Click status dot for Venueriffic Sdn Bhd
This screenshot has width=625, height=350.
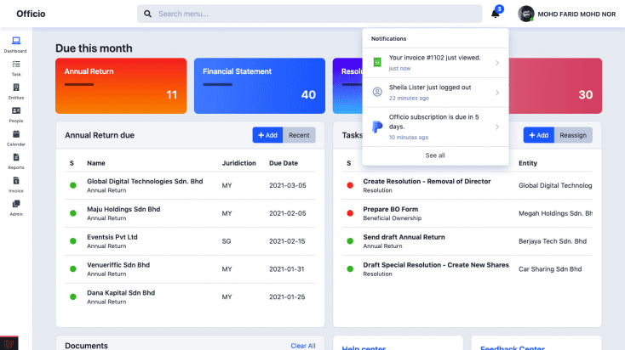coord(73,268)
